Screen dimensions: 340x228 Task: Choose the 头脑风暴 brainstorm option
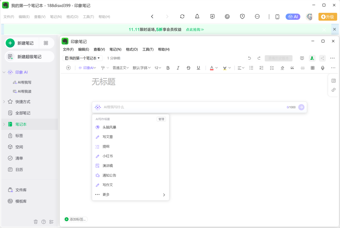(110, 127)
